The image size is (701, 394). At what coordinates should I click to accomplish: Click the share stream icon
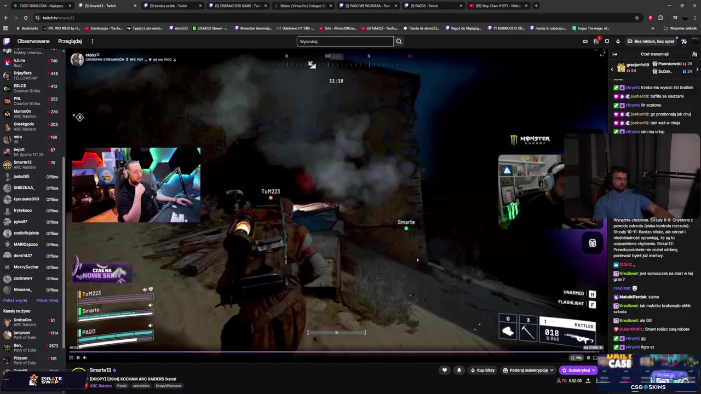(588, 380)
